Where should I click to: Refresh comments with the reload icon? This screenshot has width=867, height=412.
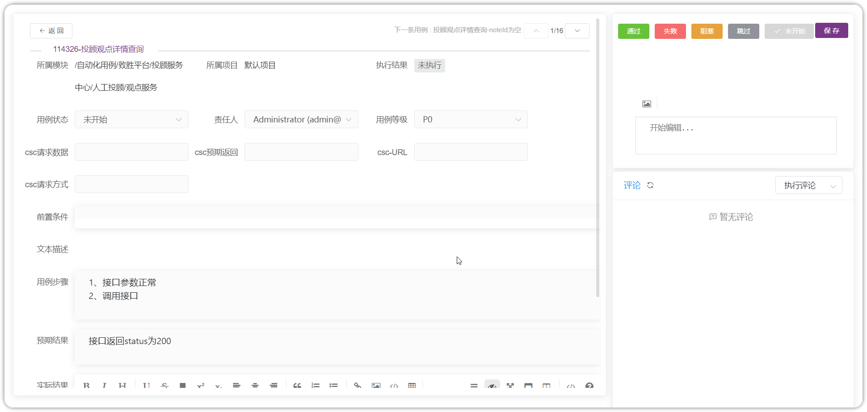click(650, 185)
